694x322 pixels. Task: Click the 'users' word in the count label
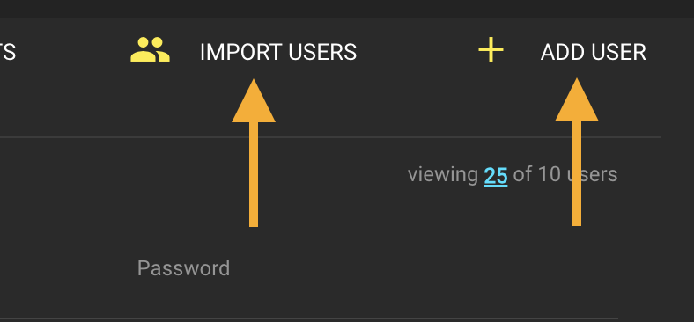592,175
